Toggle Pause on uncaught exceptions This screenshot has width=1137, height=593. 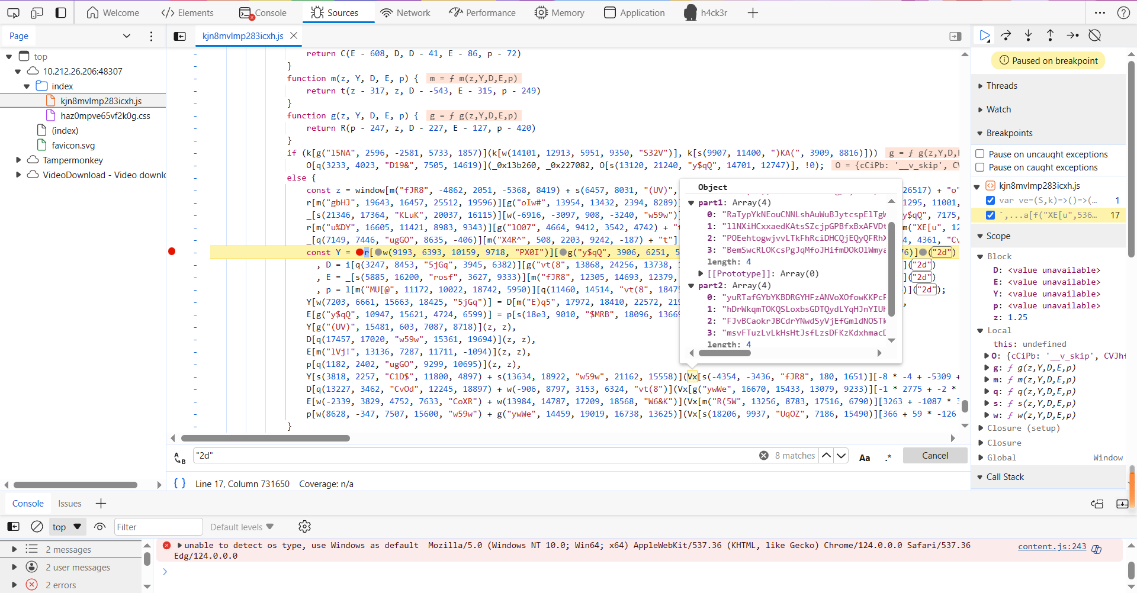pos(980,154)
